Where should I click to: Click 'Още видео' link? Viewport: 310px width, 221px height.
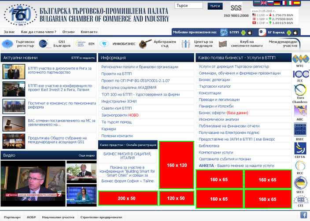(x=87, y=155)
